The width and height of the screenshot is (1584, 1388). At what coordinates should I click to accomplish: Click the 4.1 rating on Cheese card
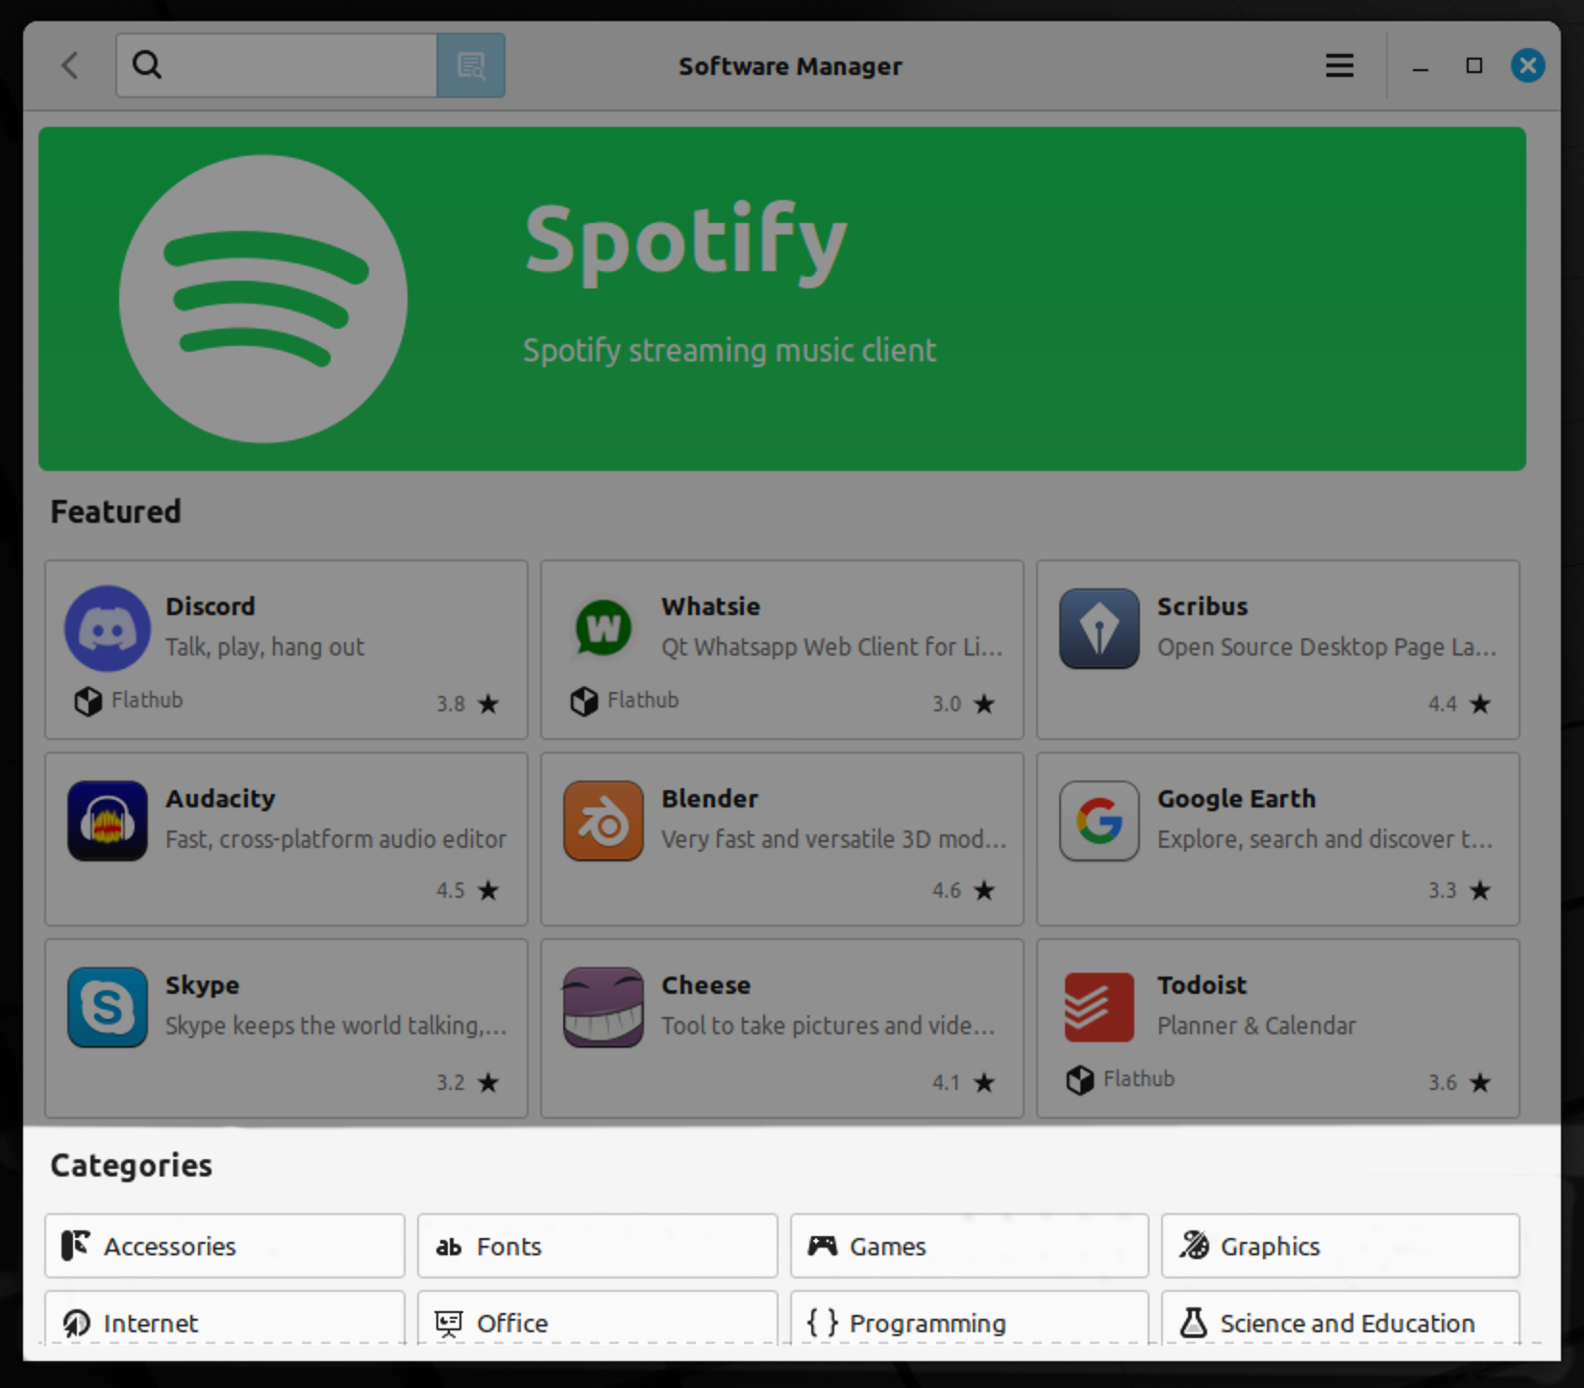pyautogui.click(x=947, y=1082)
